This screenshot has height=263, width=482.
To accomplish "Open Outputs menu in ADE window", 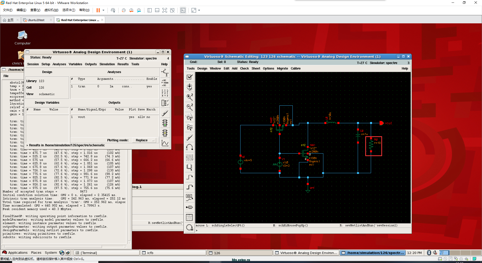I will (91, 64).
